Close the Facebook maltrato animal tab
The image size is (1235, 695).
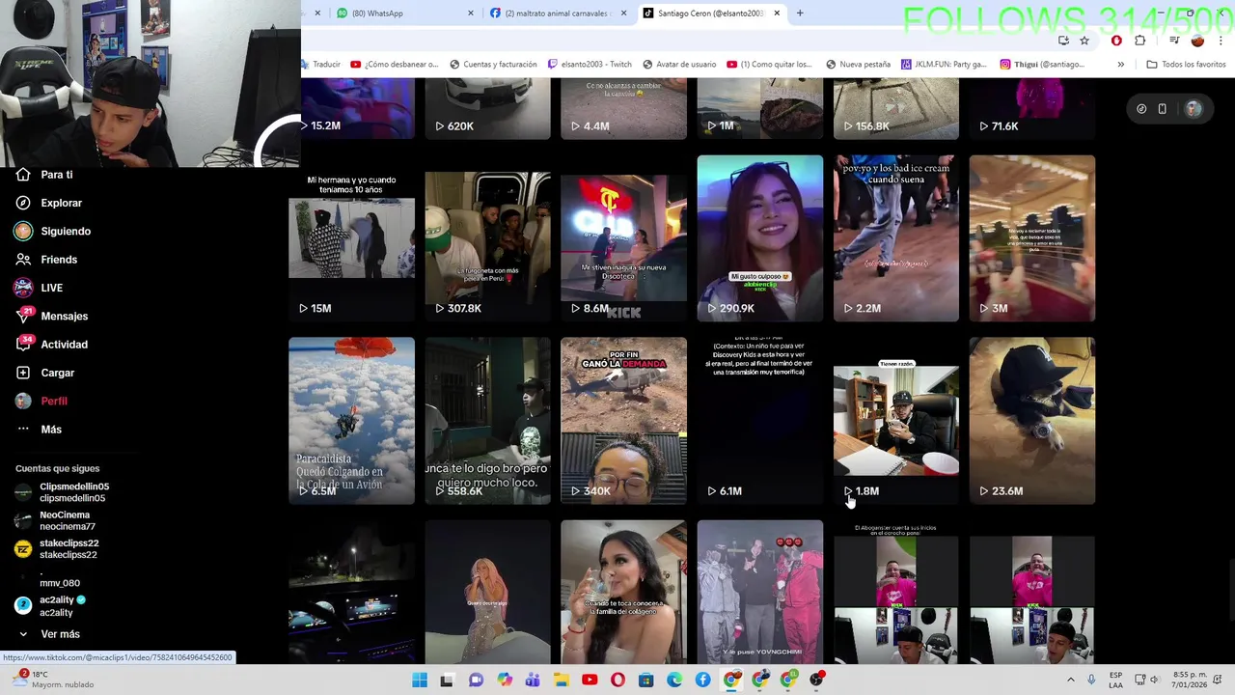click(623, 14)
